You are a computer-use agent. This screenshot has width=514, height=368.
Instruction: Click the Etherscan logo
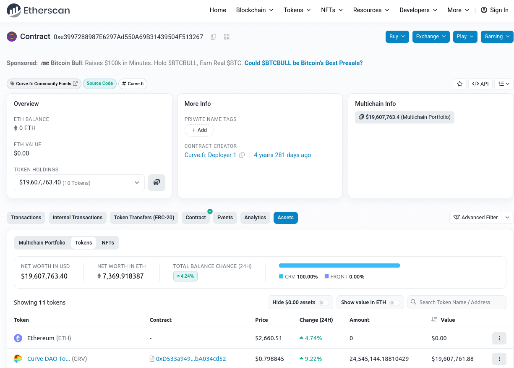click(38, 10)
